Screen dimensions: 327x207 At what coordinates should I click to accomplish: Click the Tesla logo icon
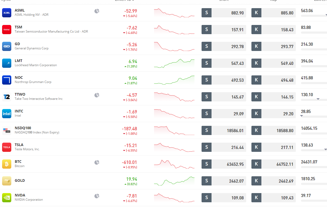7,147
